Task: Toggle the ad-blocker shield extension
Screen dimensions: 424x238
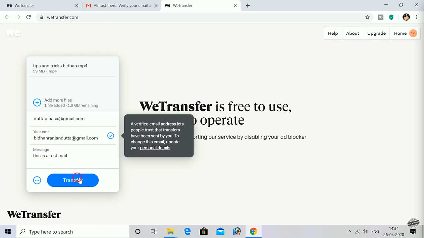Action: coord(391,17)
